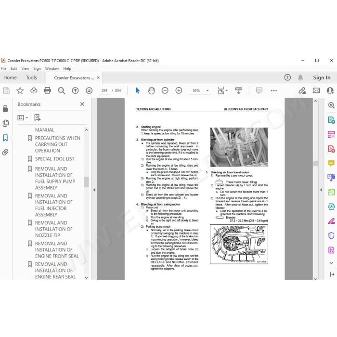Screen dimensions: 337x337
Task: Toggle the Bookmarks navigation panel
Action: pyautogui.click(x=5, y=138)
